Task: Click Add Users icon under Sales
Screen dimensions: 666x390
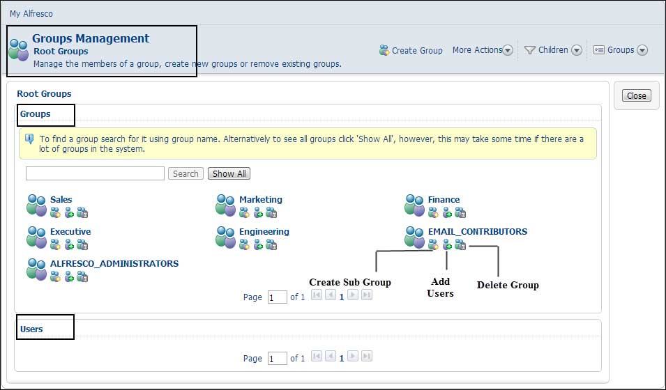Action: point(69,212)
